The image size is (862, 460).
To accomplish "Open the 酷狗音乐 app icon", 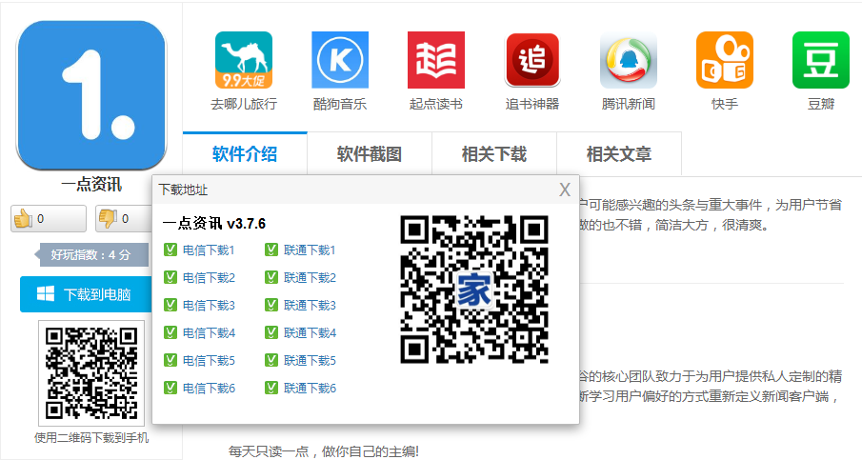I will (340, 60).
